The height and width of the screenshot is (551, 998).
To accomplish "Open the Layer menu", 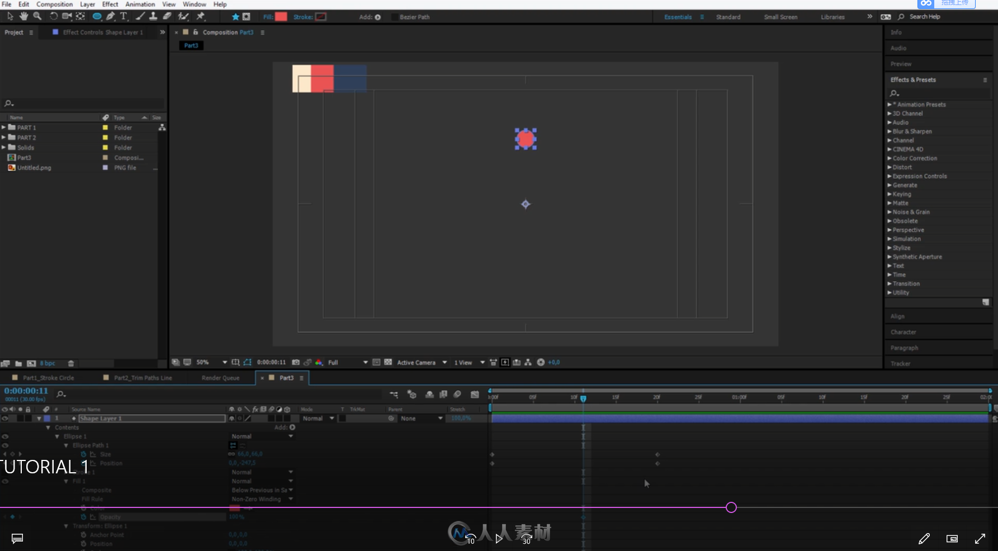I will click(87, 4).
